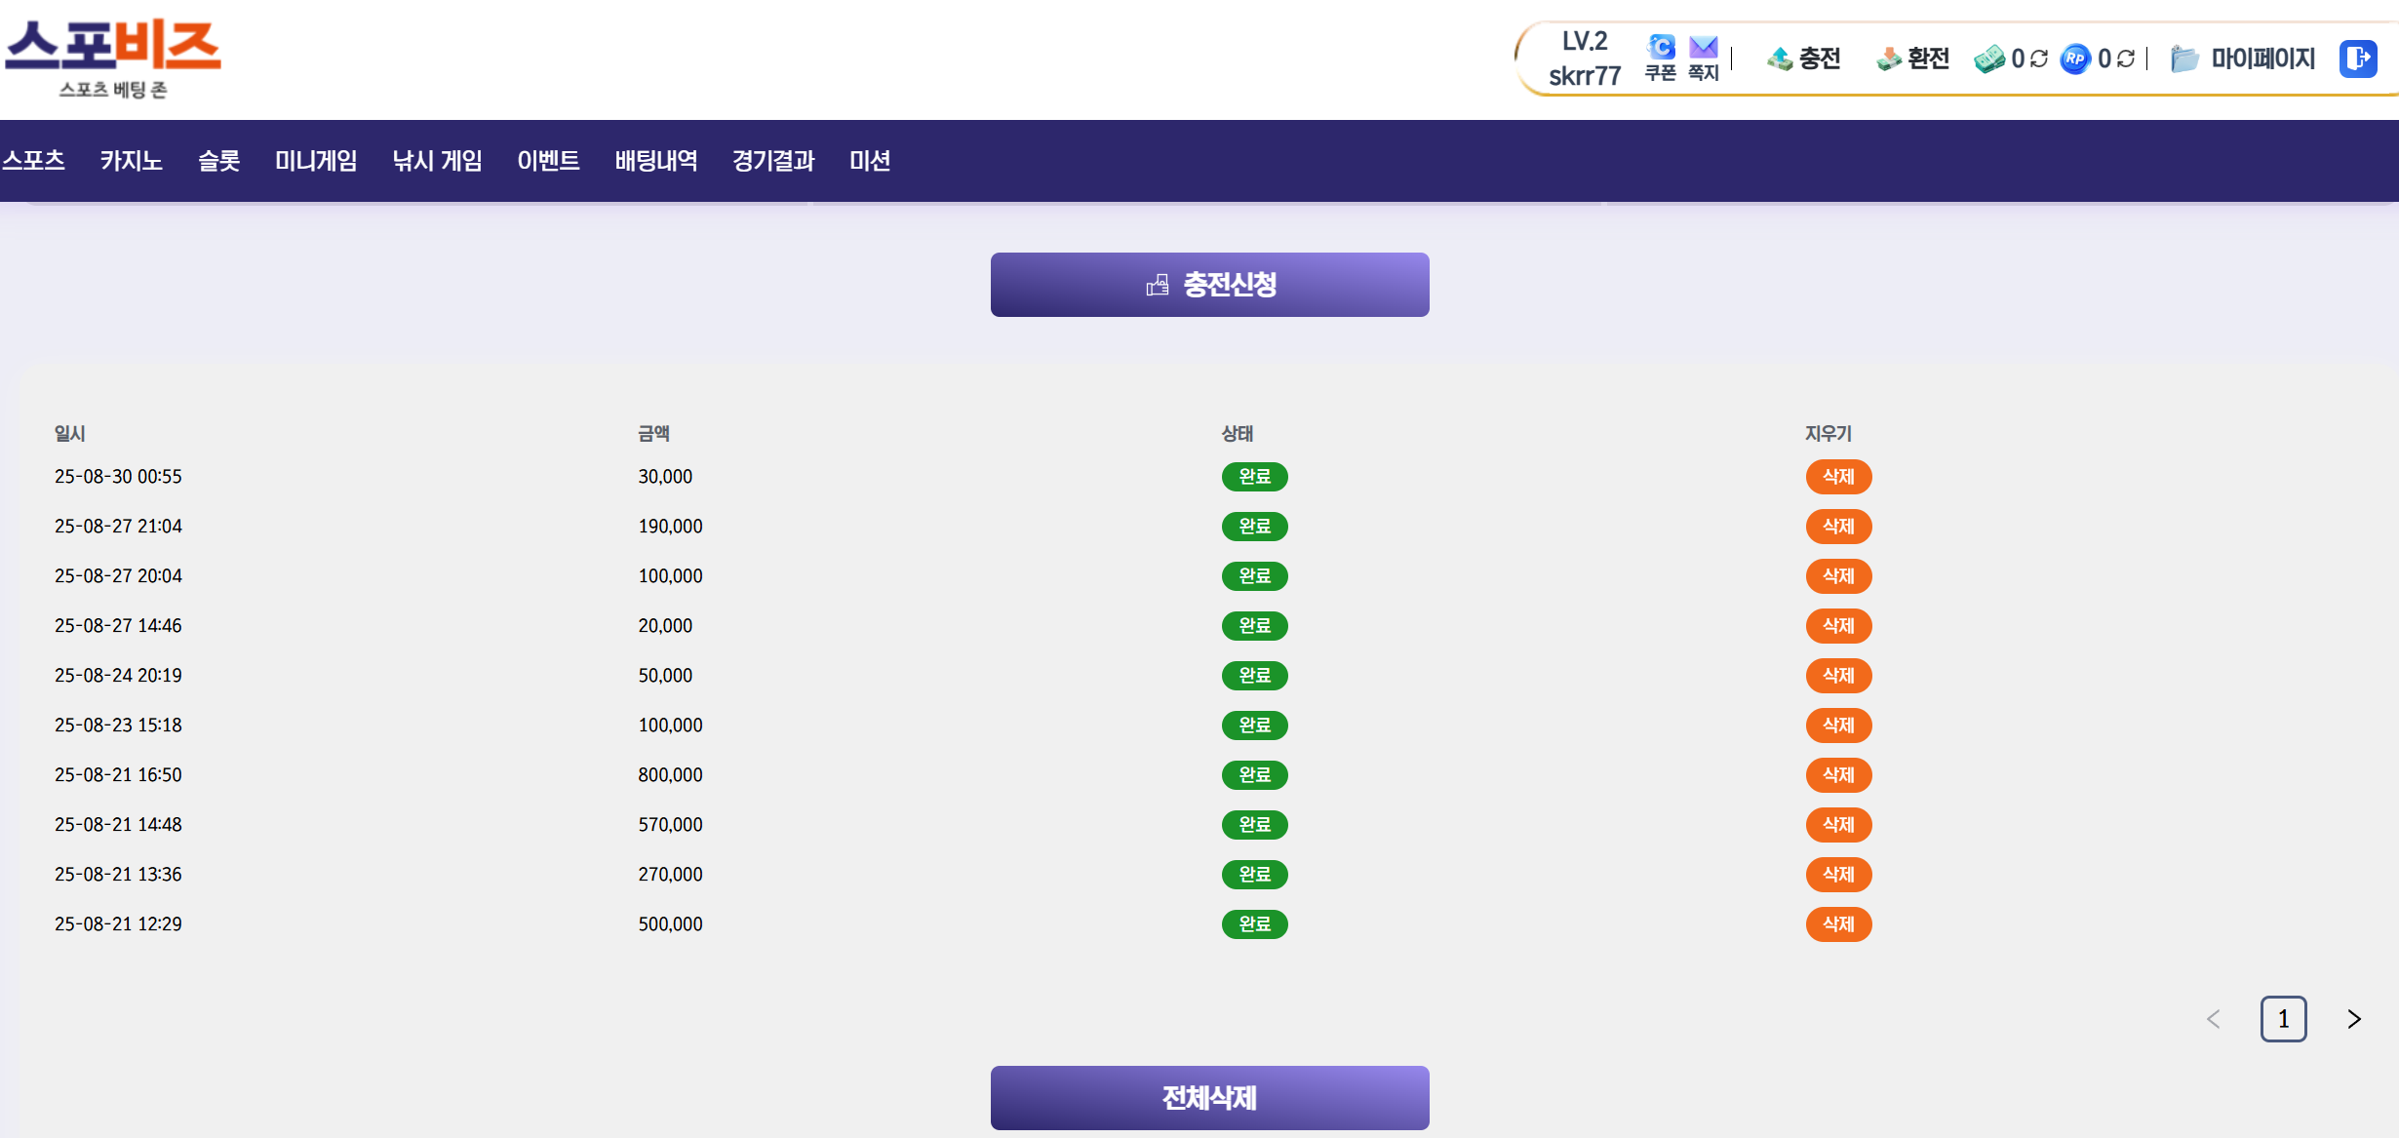Click the blue logout door icon

(x=2358, y=59)
